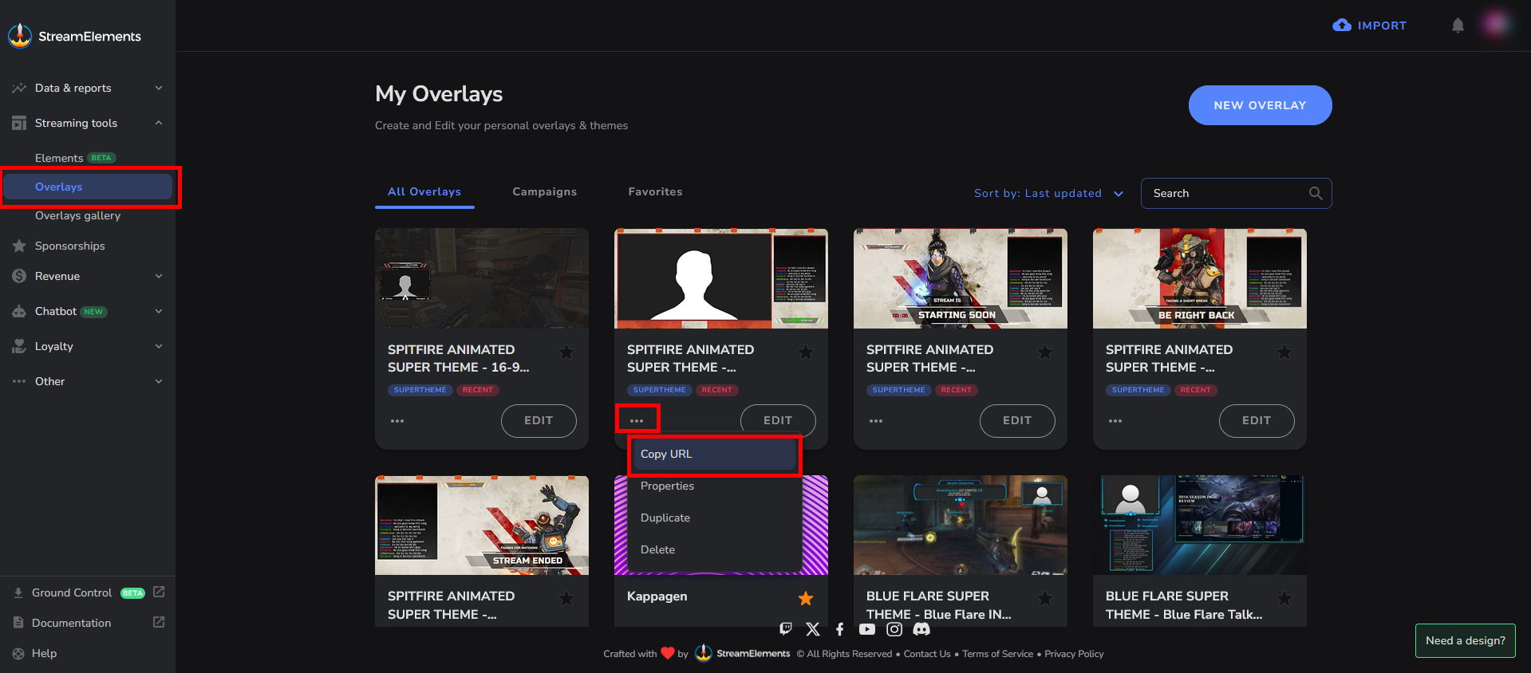The image size is (1531, 673).
Task: Open the Documentation sidebar link
Action: tap(72, 623)
